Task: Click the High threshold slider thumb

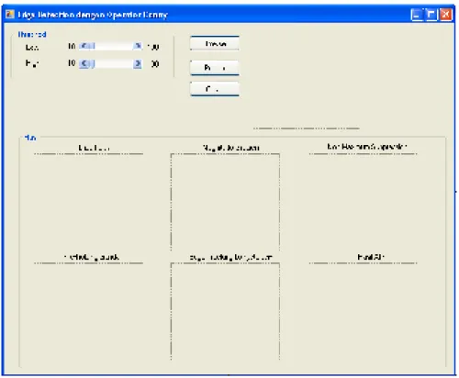Action: pos(92,63)
